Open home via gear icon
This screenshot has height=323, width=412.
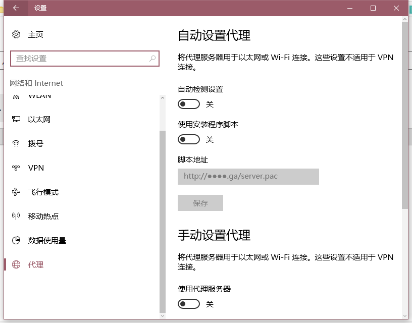(16, 34)
